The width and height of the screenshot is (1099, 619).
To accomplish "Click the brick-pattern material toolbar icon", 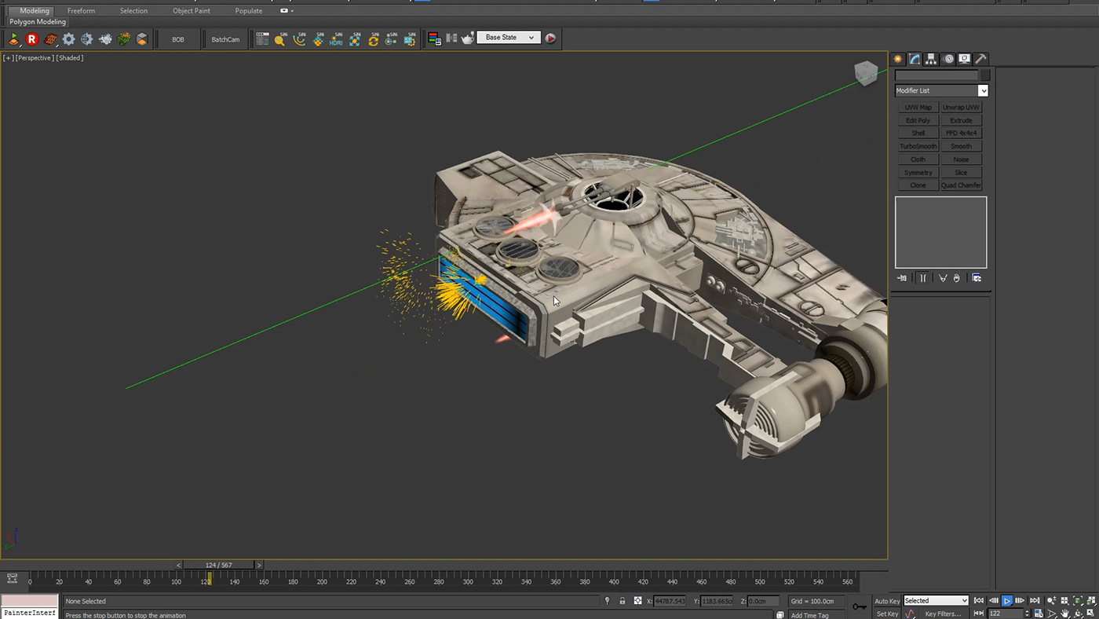I will click(x=50, y=38).
